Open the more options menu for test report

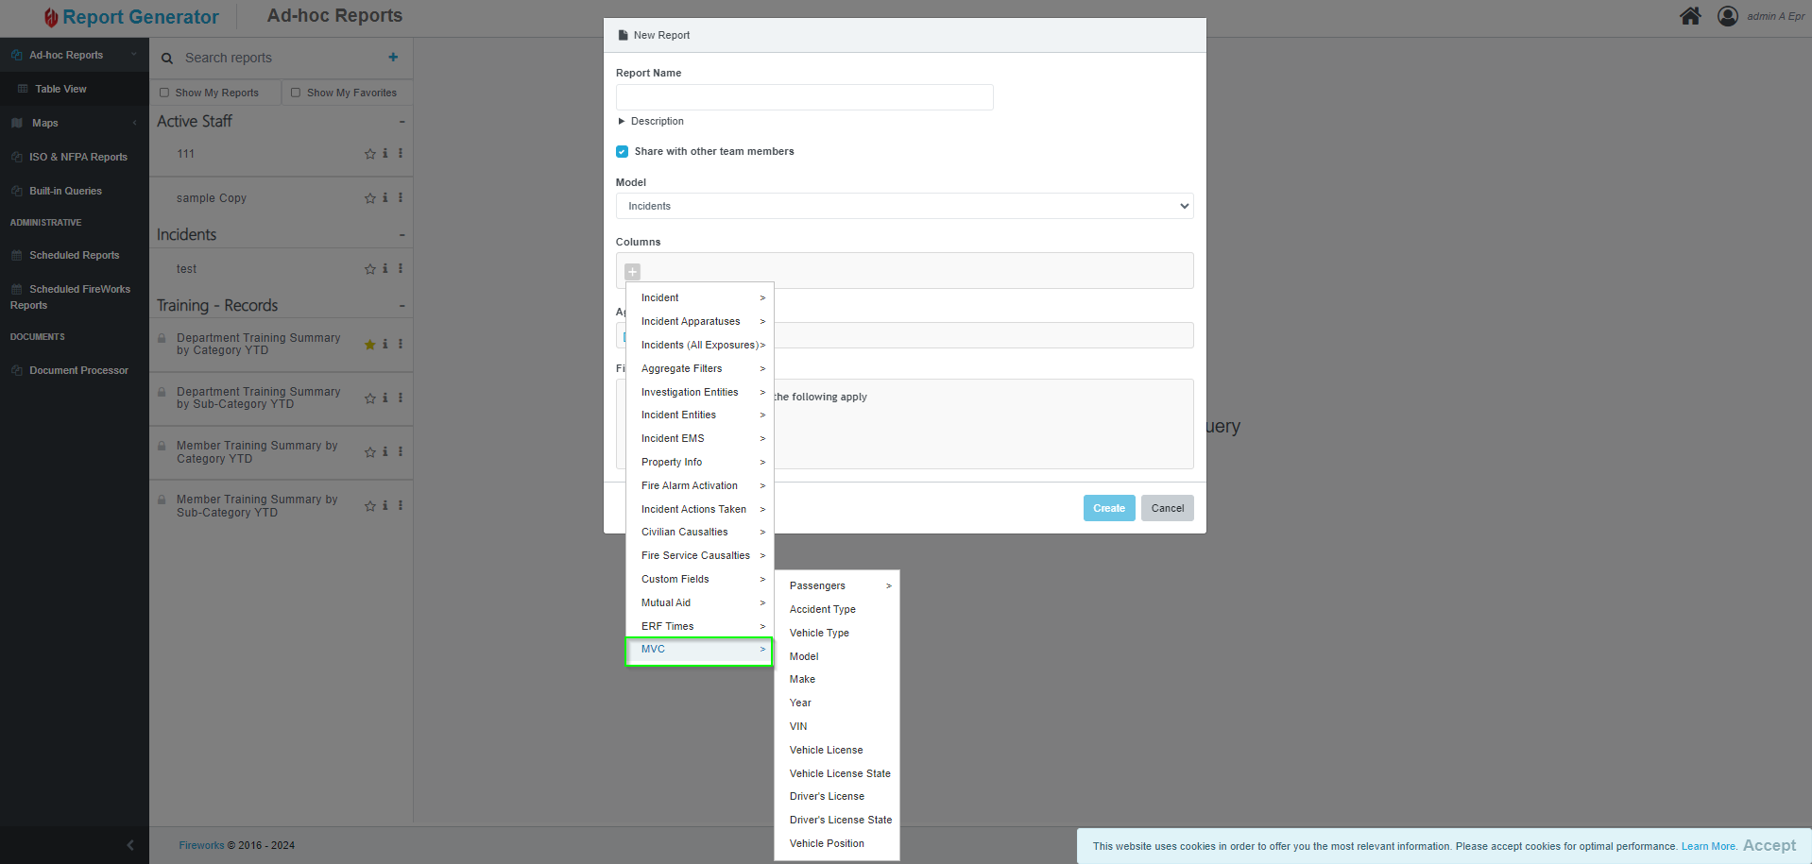click(401, 269)
